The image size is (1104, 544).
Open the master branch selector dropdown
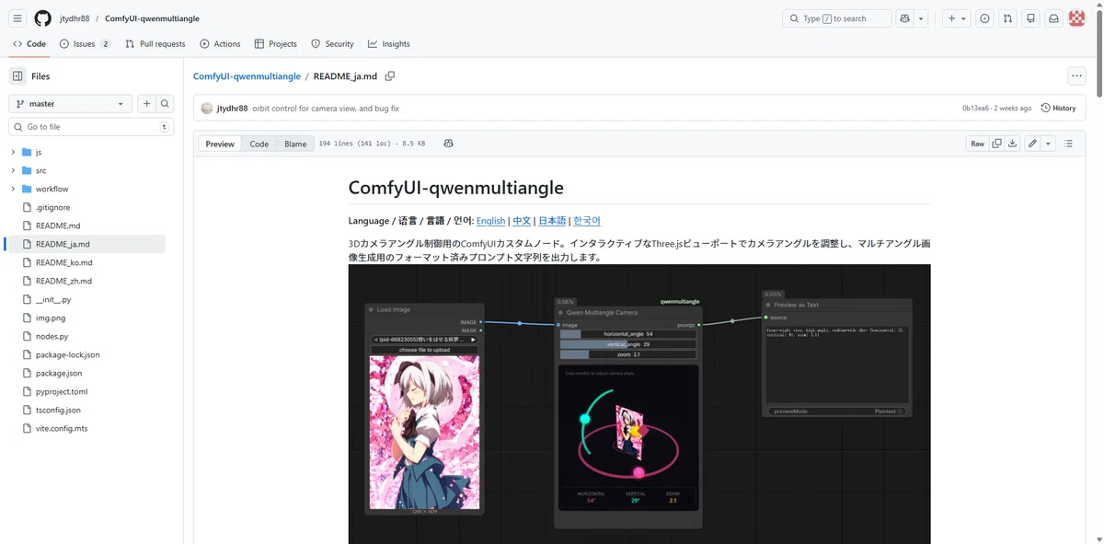click(x=71, y=104)
